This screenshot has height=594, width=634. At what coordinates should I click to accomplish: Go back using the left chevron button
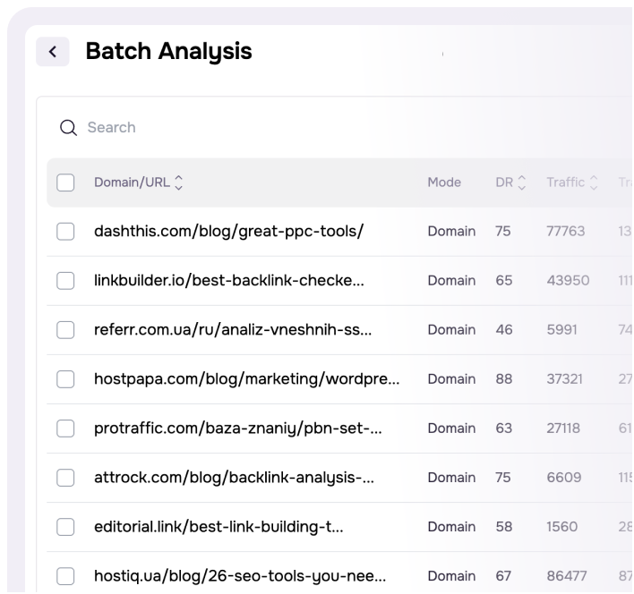[53, 52]
